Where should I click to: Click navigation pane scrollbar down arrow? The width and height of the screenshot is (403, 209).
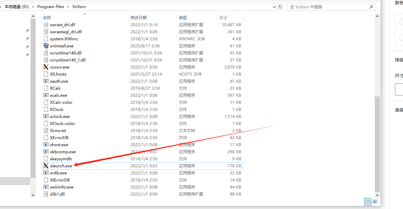pos(33,195)
